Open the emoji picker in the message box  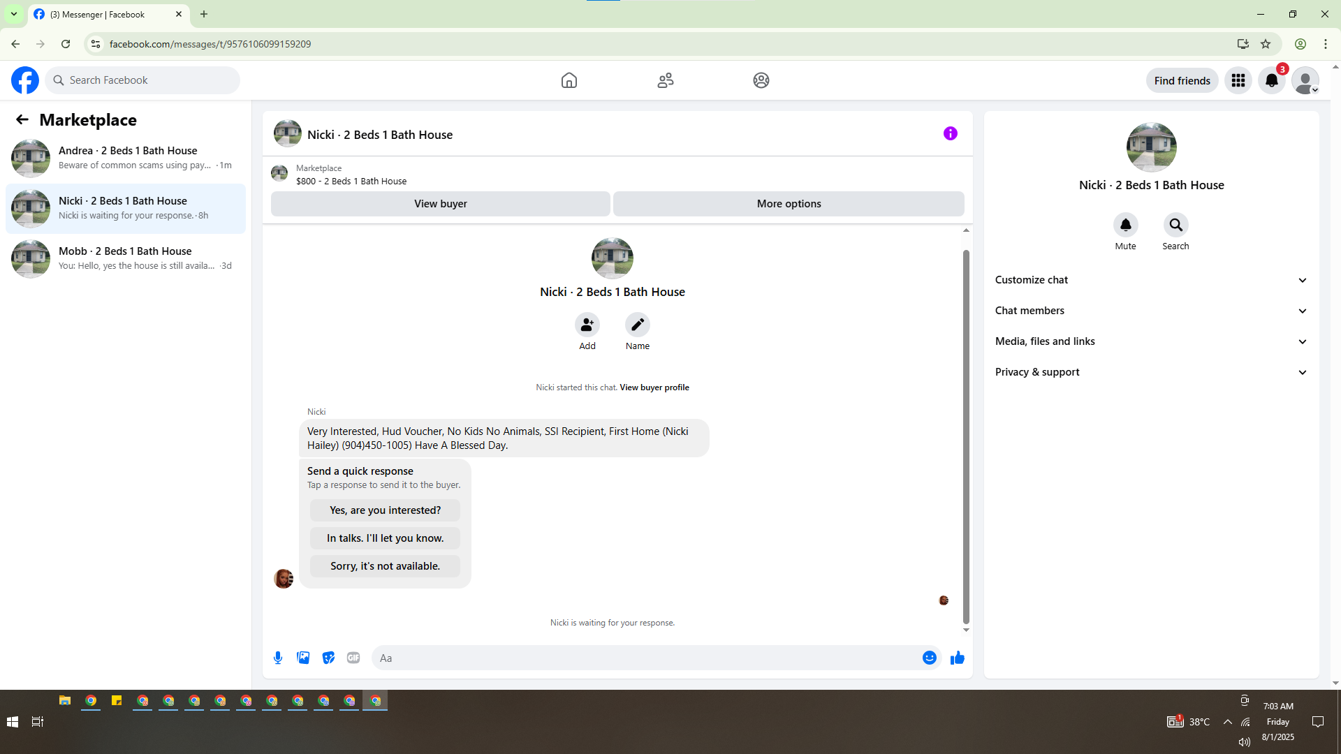point(929,658)
